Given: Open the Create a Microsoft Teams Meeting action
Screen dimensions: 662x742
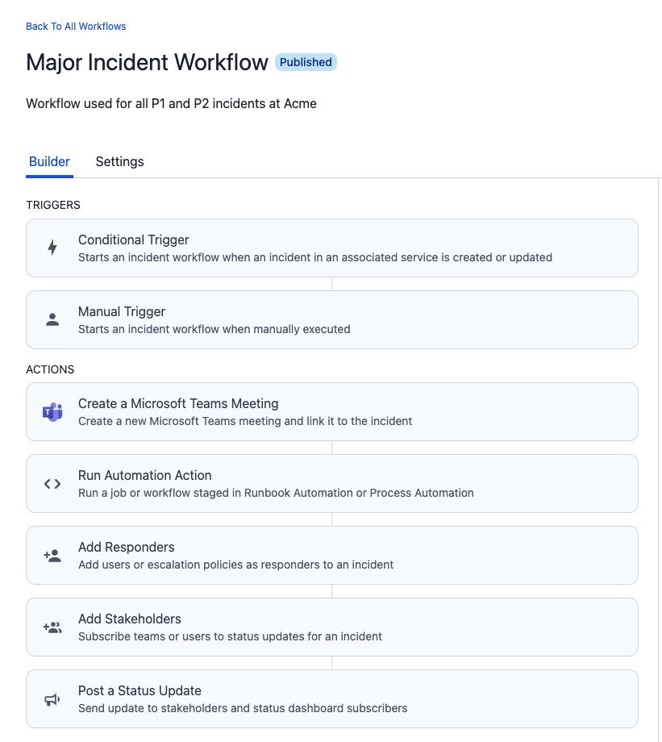Looking at the screenshot, I should pyautogui.click(x=331, y=411).
